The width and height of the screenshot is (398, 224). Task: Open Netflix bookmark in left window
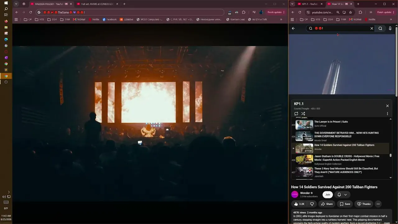(94, 19)
